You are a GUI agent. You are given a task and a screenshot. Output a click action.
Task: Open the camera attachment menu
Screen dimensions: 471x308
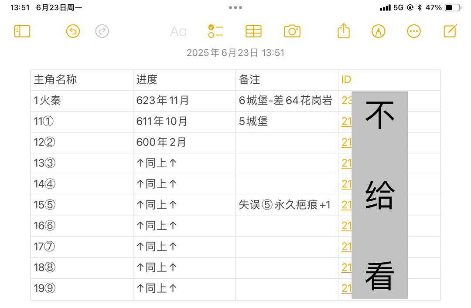click(x=292, y=31)
